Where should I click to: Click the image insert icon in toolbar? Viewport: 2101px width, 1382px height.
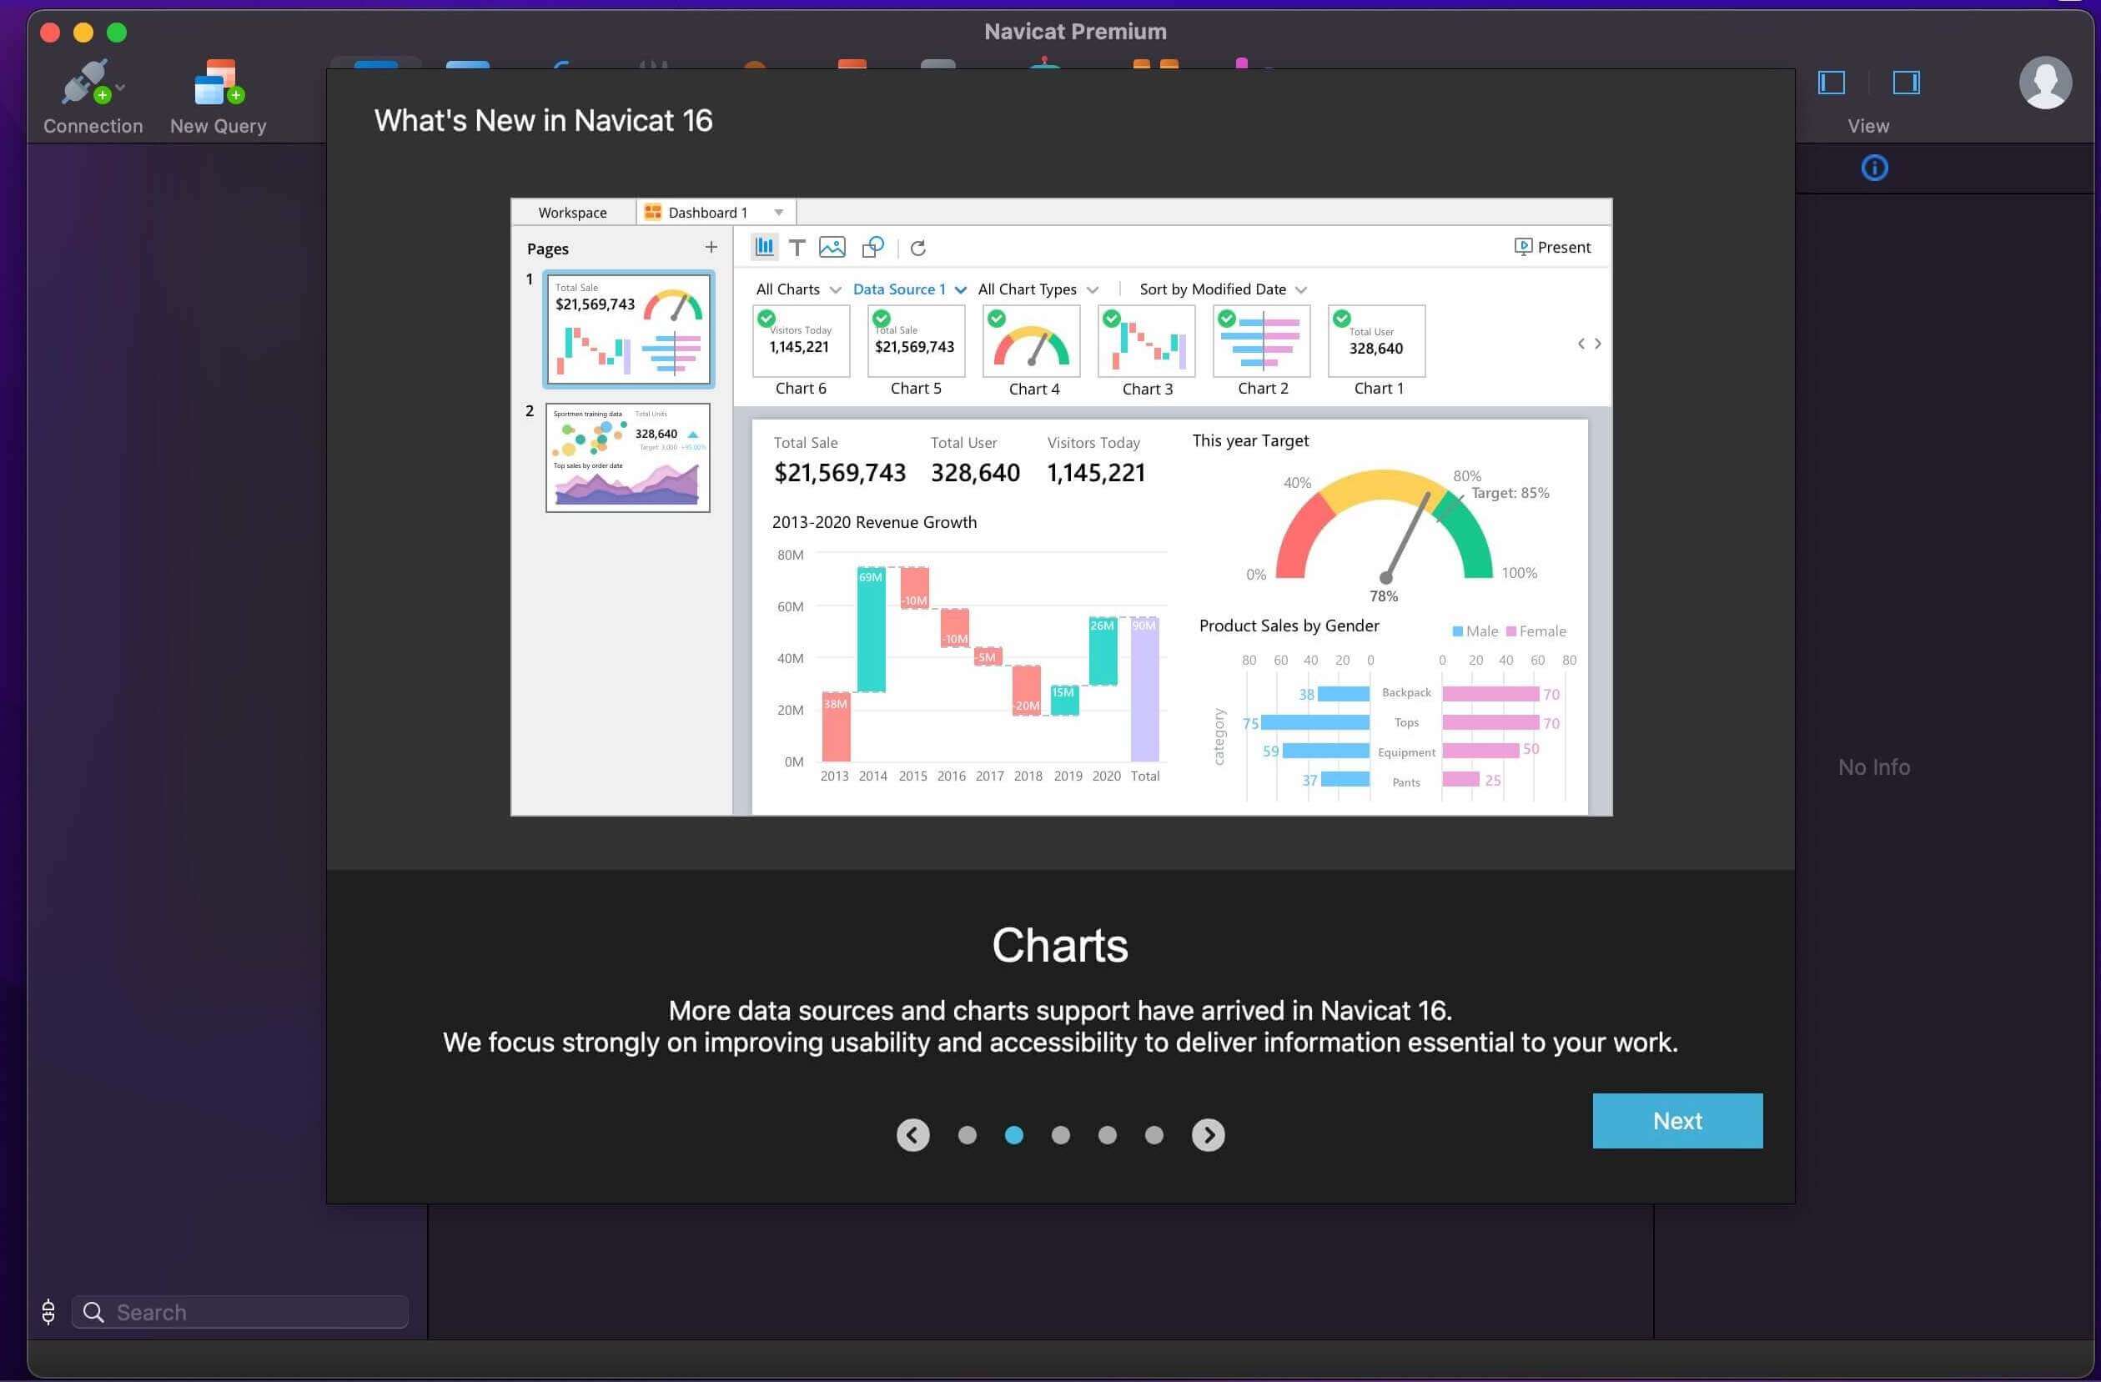832,247
